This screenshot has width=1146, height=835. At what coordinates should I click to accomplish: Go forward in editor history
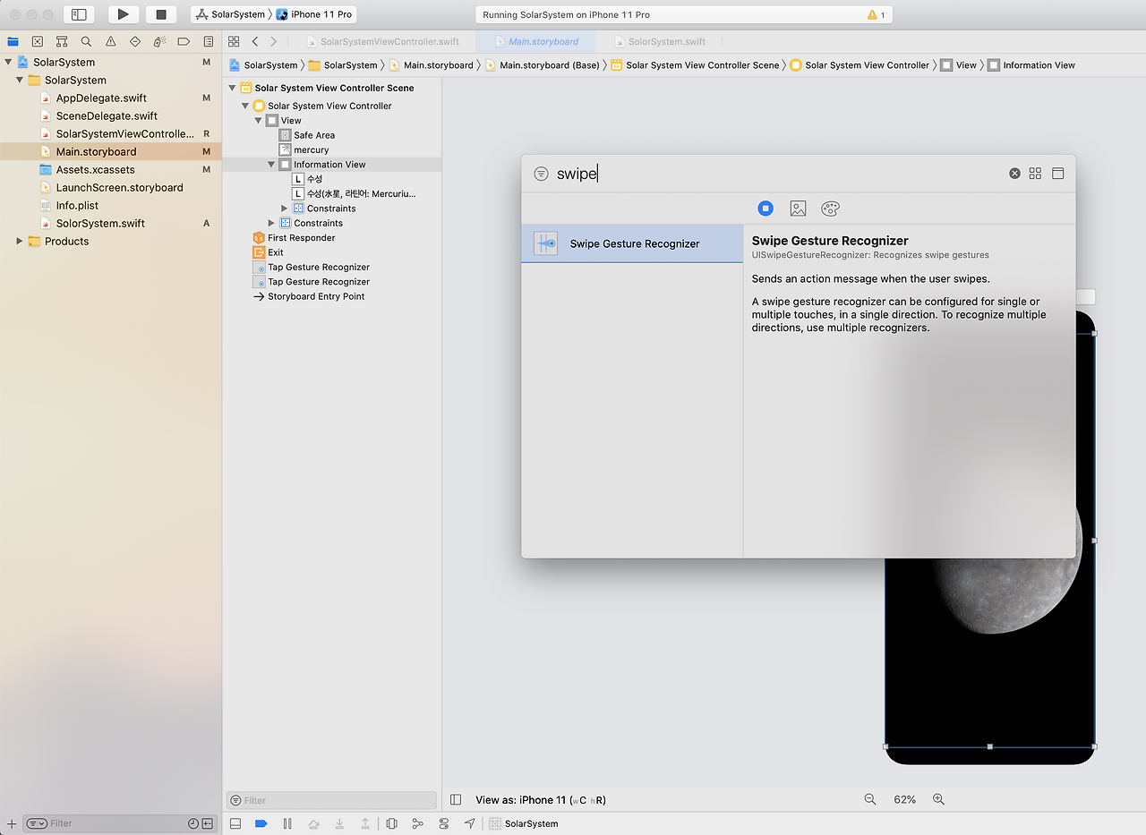pos(274,41)
